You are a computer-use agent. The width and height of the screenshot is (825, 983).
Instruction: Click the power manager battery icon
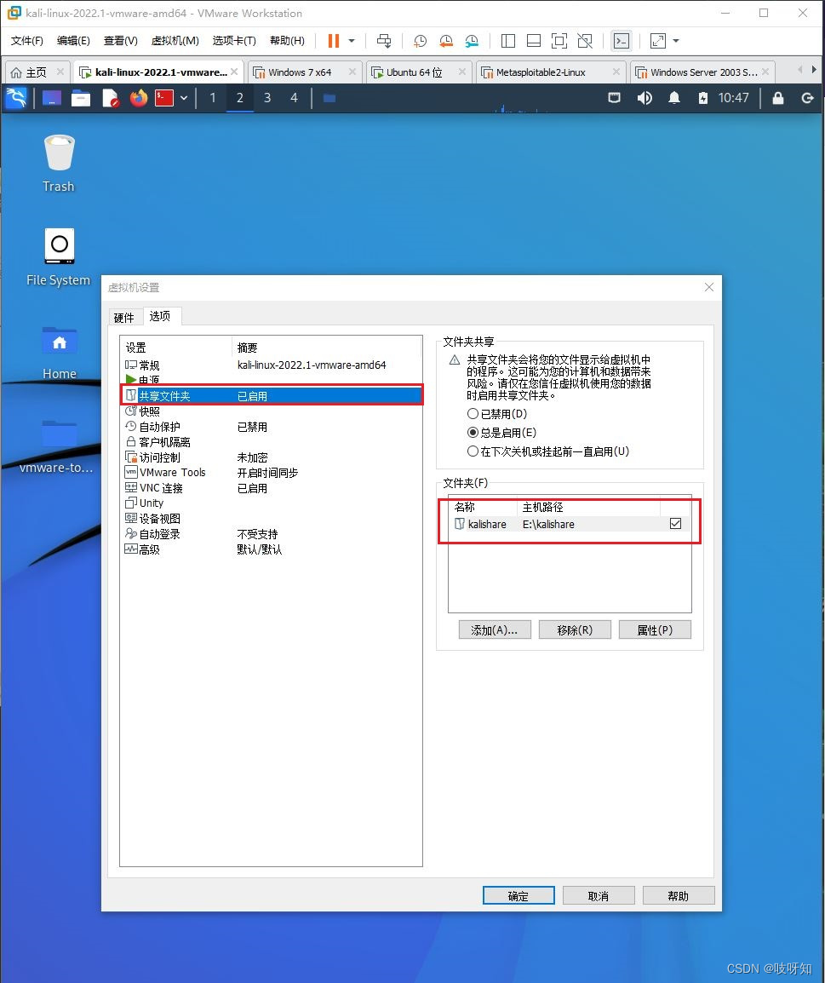point(703,98)
